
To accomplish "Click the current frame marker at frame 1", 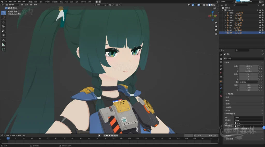I will click(8, 138).
